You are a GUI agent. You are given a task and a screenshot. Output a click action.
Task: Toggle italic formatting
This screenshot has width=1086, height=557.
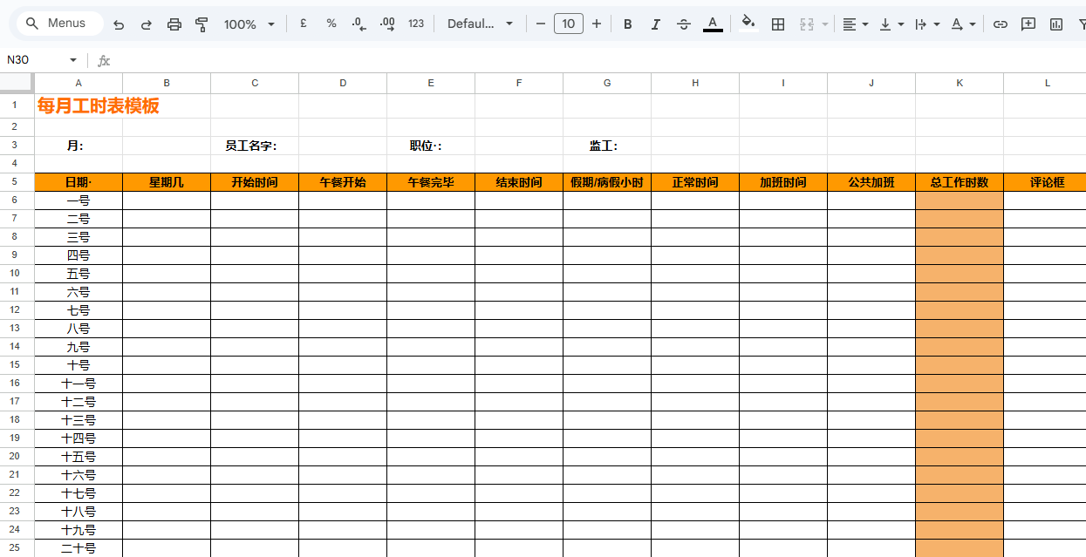tap(656, 24)
